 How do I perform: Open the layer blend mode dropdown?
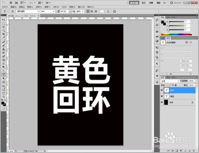170,81
